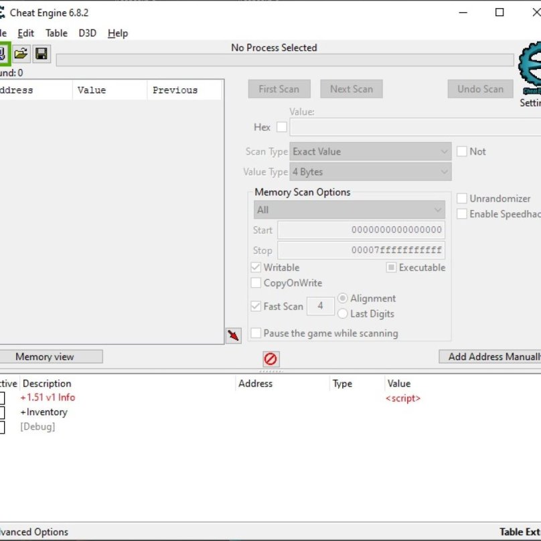The width and height of the screenshot is (541, 541).
Task: Enable the Hex checkbox
Action: coord(282,127)
